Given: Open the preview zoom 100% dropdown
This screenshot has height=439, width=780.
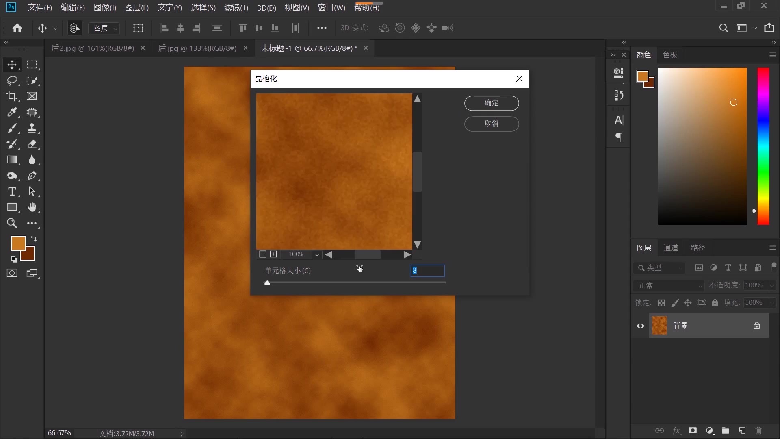Looking at the screenshot, I should pyautogui.click(x=317, y=254).
